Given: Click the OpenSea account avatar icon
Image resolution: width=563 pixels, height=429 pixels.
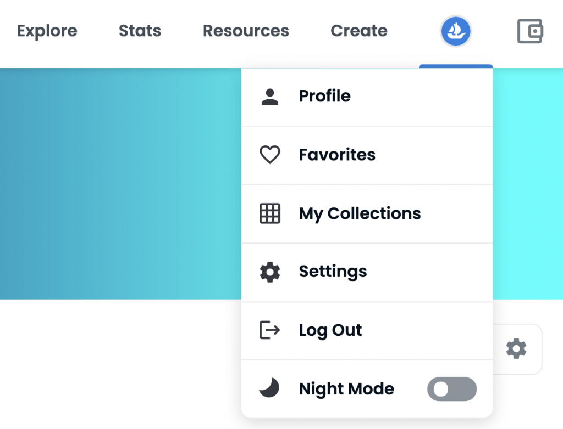Looking at the screenshot, I should click(456, 31).
